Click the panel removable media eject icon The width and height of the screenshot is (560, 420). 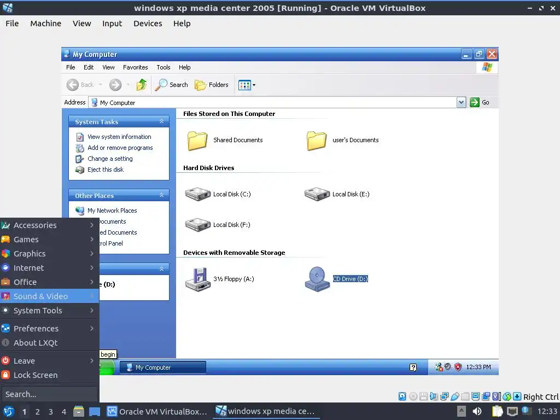click(x=462, y=412)
